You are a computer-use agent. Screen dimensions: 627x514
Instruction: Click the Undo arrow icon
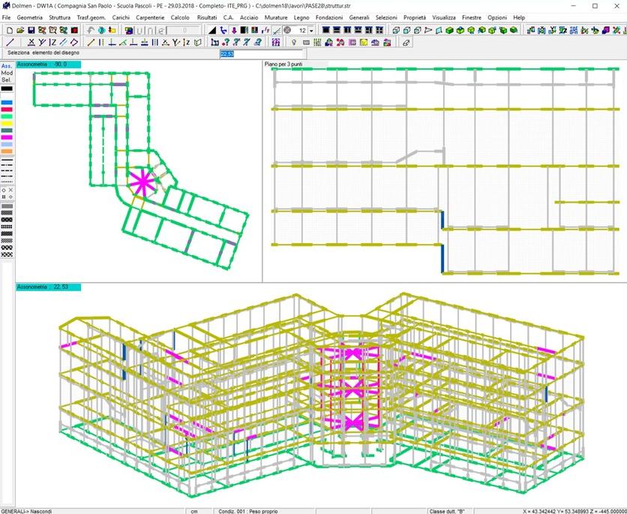tap(91, 30)
